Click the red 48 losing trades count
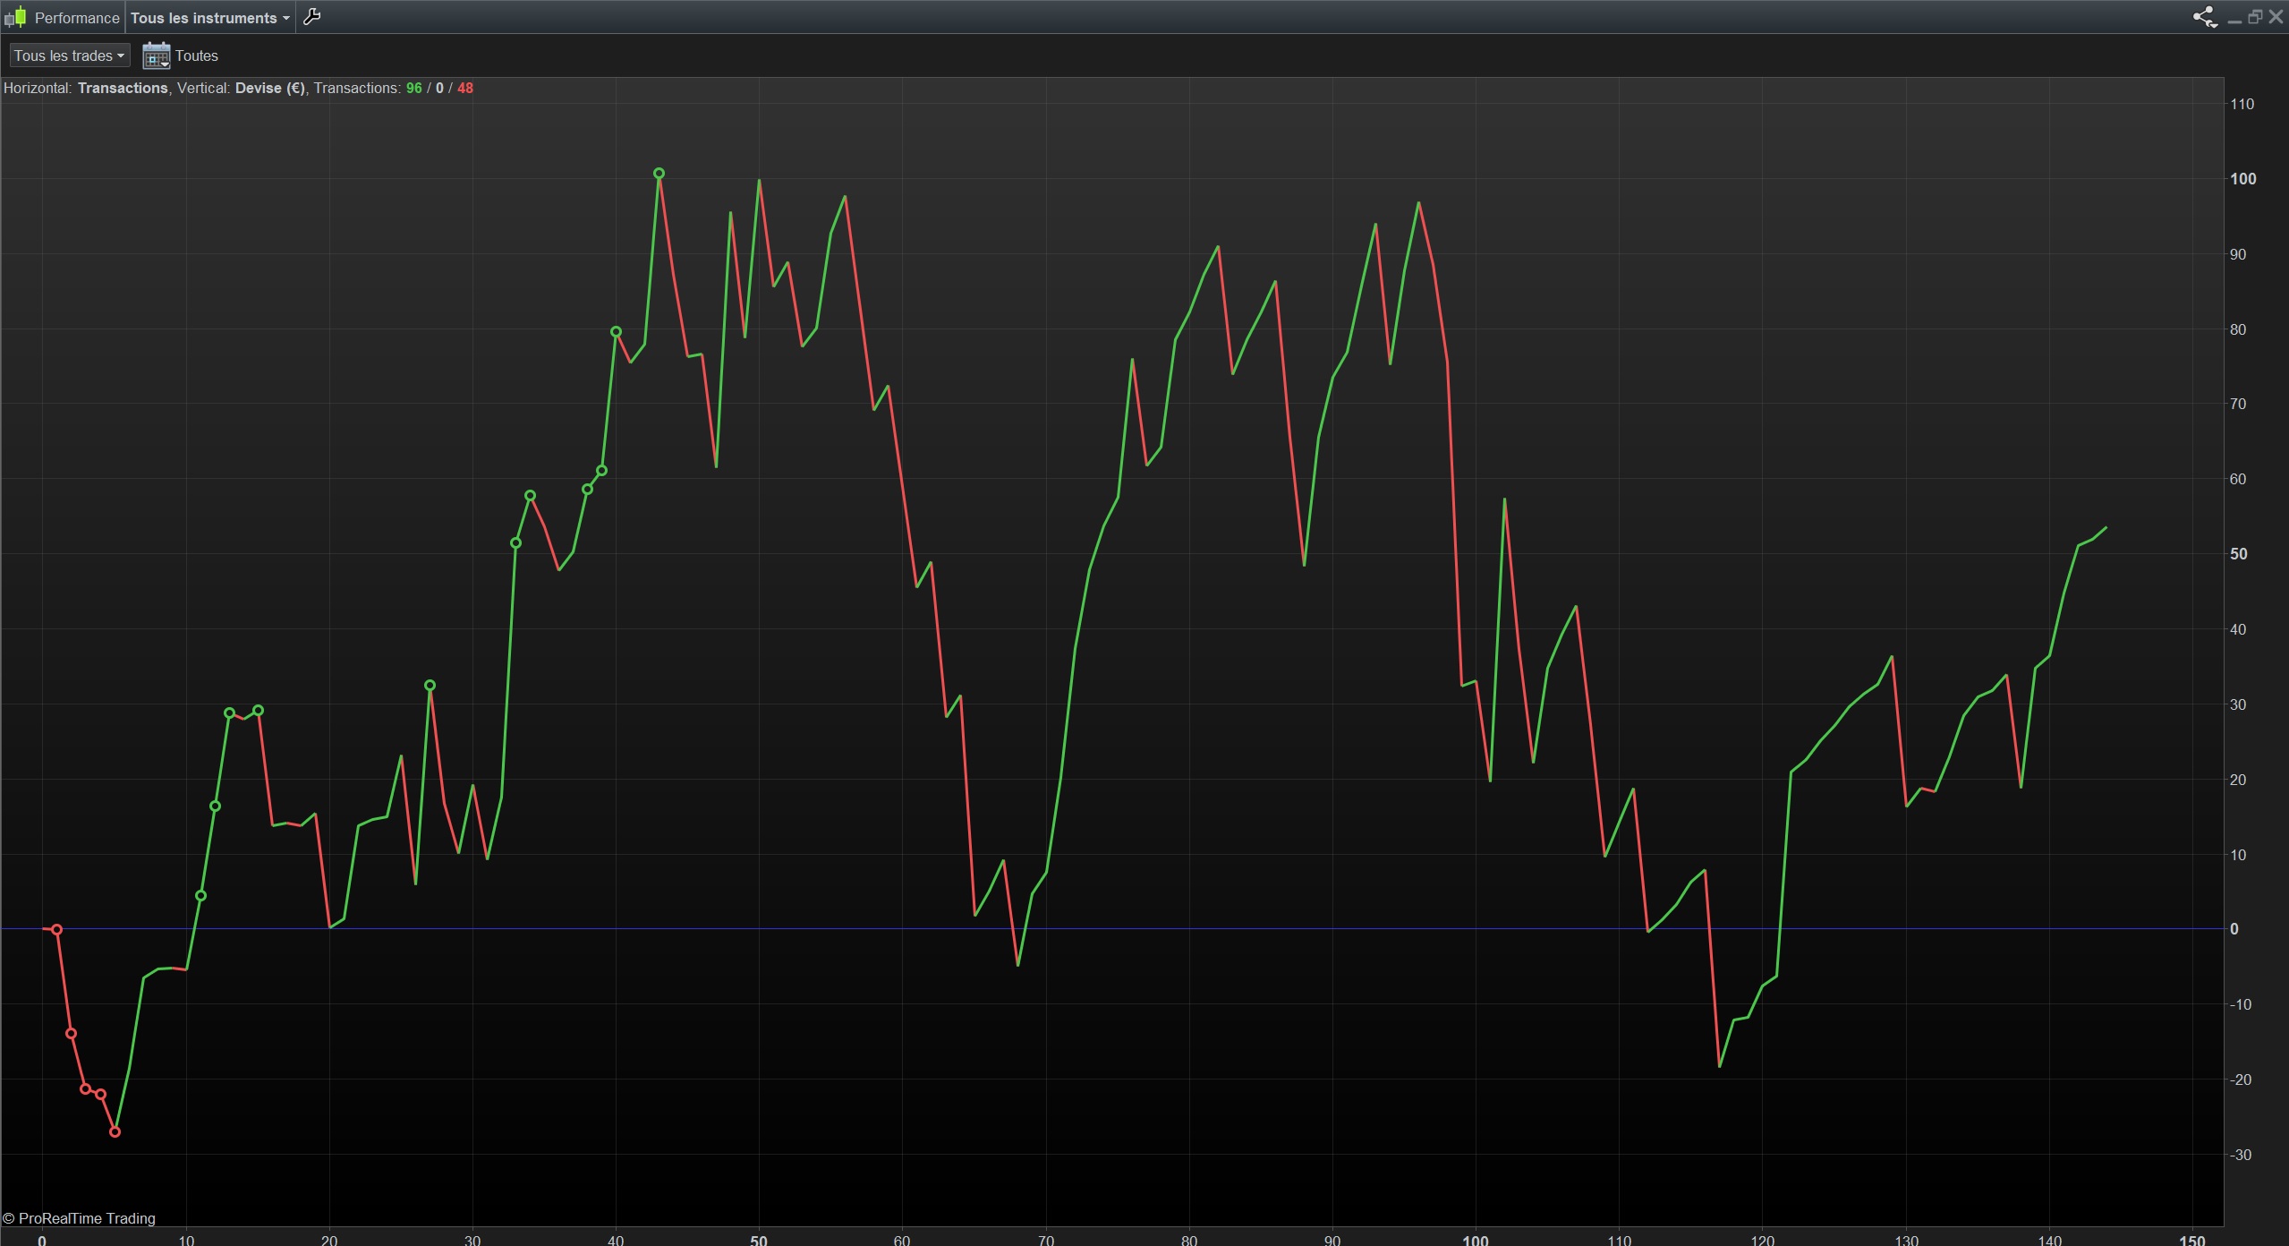This screenshot has height=1246, width=2289. click(x=465, y=88)
